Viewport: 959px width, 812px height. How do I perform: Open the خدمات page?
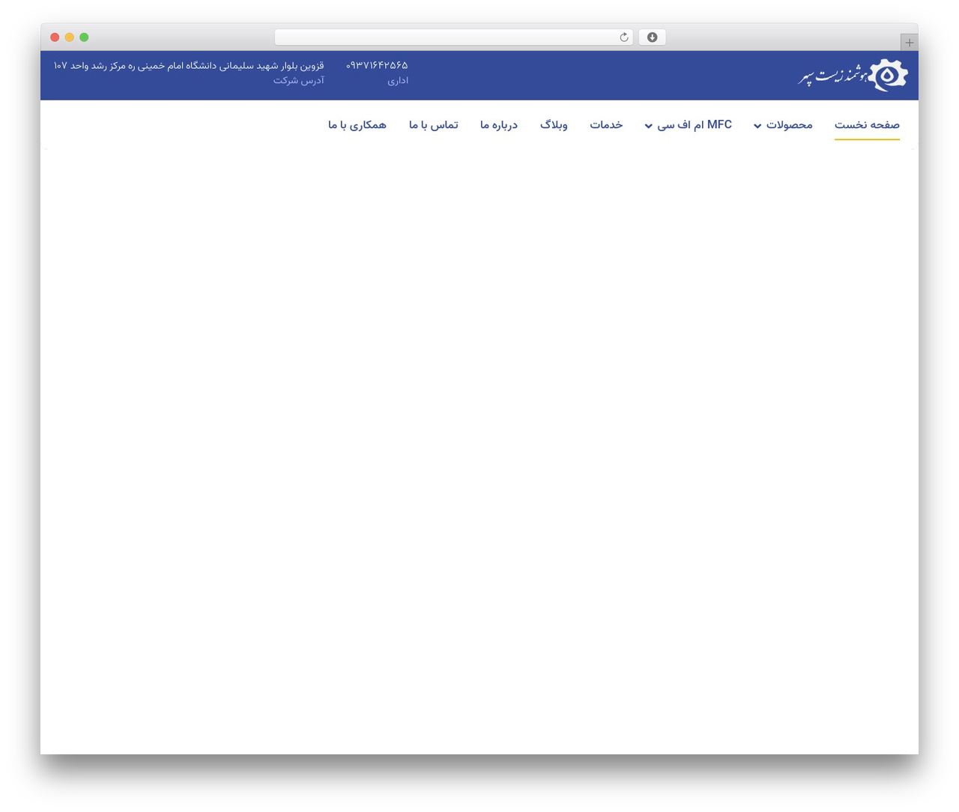(x=606, y=125)
